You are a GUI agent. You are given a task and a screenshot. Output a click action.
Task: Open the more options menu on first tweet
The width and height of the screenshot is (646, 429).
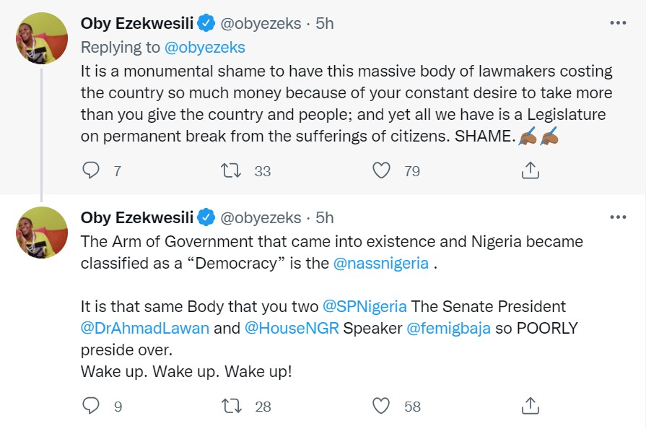[x=618, y=23]
